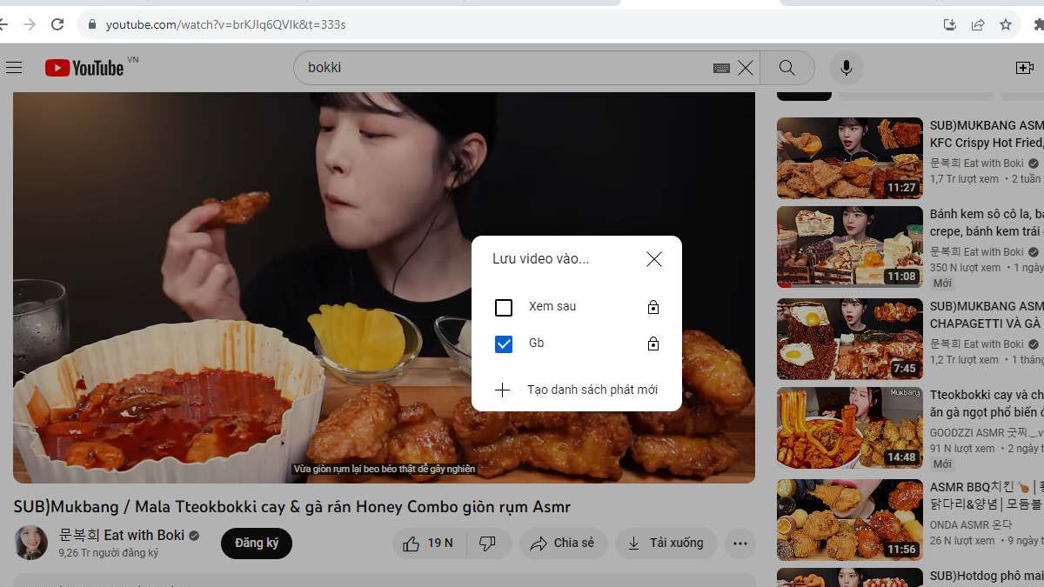Open the create video icon
This screenshot has width=1044, height=587.
1025,68
